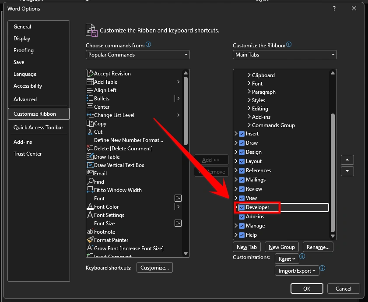Move selected tab down with arrow button
The height and width of the screenshot is (302, 368).
tap(347, 171)
